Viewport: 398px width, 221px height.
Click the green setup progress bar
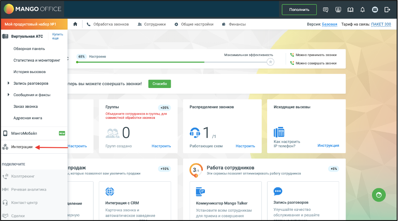tap(140, 62)
